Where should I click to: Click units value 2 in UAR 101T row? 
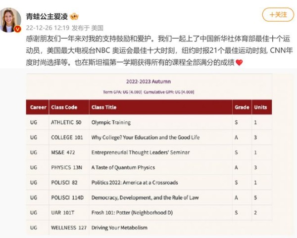tap(255, 213)
